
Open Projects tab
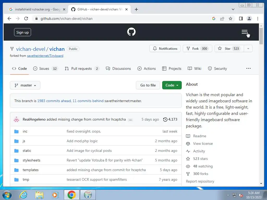click(172, 68)
